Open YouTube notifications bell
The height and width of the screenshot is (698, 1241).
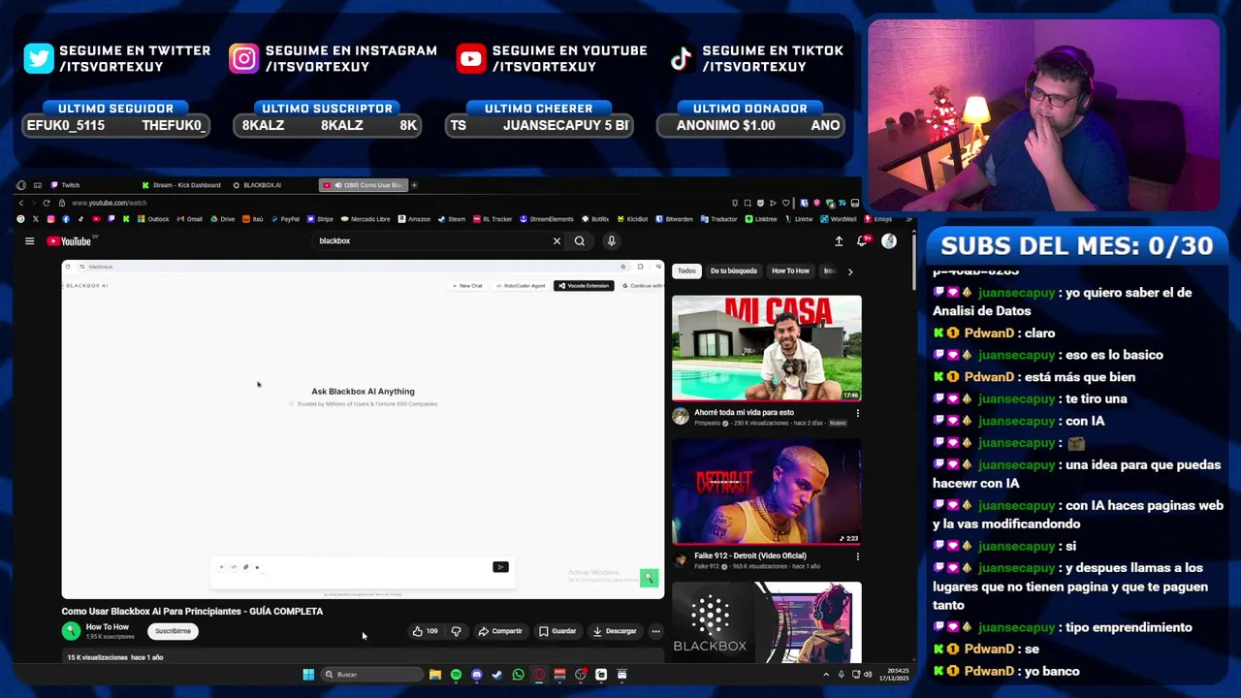click(x=861, y=241)
